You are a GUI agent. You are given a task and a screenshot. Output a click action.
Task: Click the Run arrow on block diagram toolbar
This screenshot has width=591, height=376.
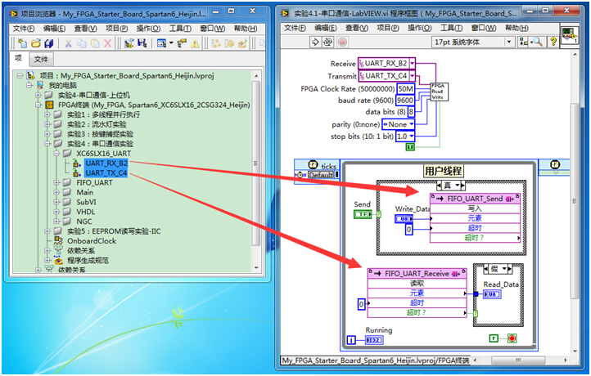tap(315, 43)
